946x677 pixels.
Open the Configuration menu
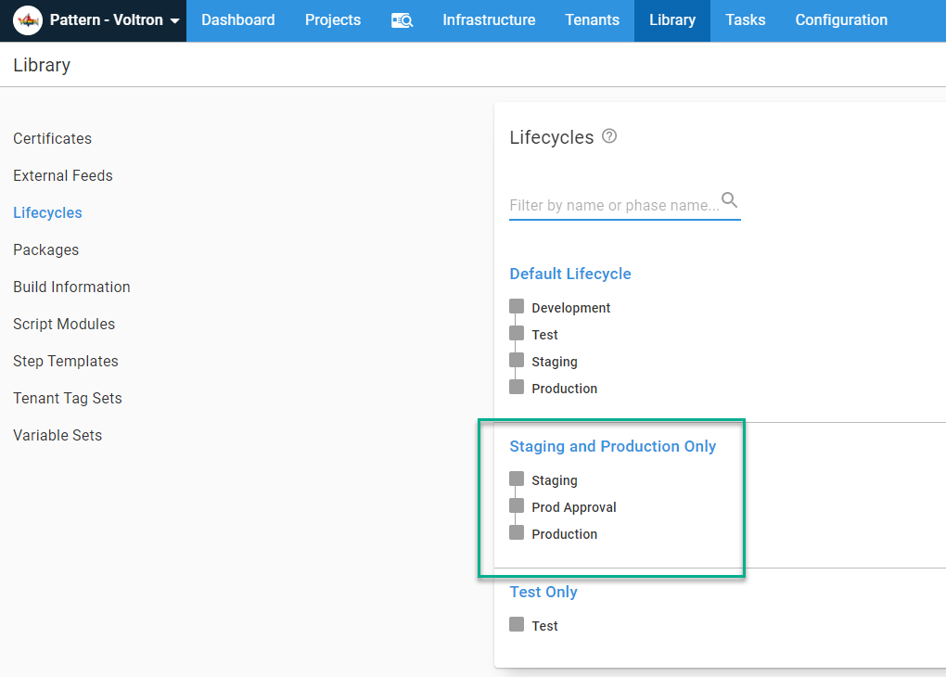(840, 19)
